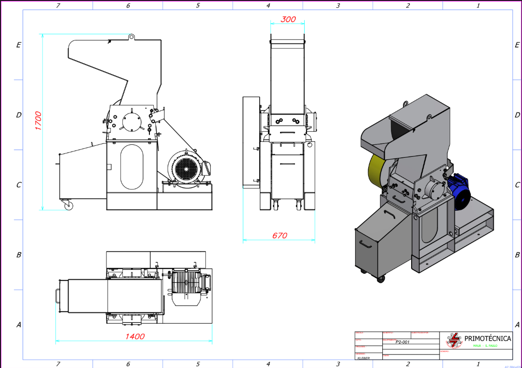Click the P2-001 equipment number
This screenshot has height=368, width=522.
tap(402, 342)
